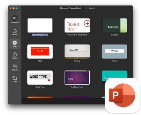Select the Wood Type template thumbnail
The height and width of the screenshot is (115, 141).
(40, 78)
